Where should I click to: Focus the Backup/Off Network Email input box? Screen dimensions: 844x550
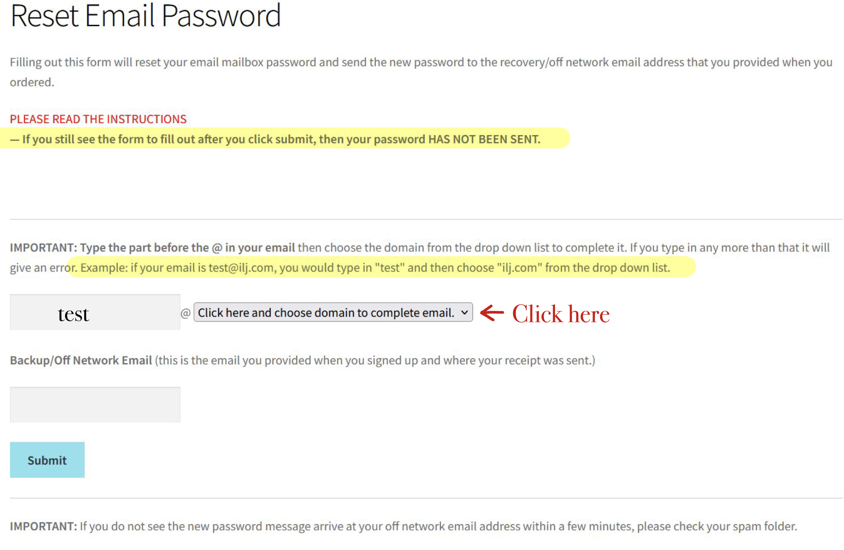pyautogui.click(x=95, y=405)
